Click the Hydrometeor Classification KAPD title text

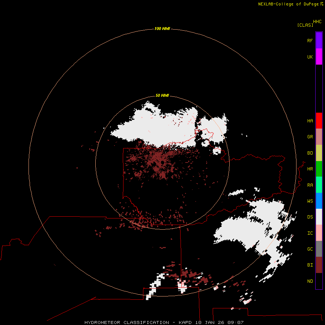[x=164, y=322]
